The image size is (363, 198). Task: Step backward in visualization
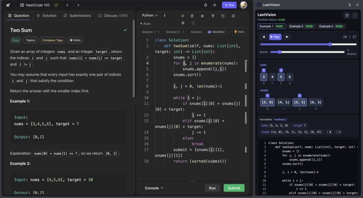point(263,37)
